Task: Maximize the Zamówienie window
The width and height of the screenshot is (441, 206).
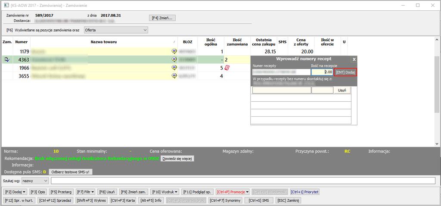Action: (418, 5)
